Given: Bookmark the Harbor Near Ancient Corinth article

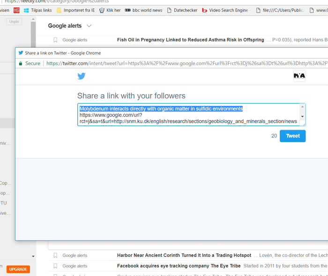Looking at the screenshot, I should tap(55, 255).
